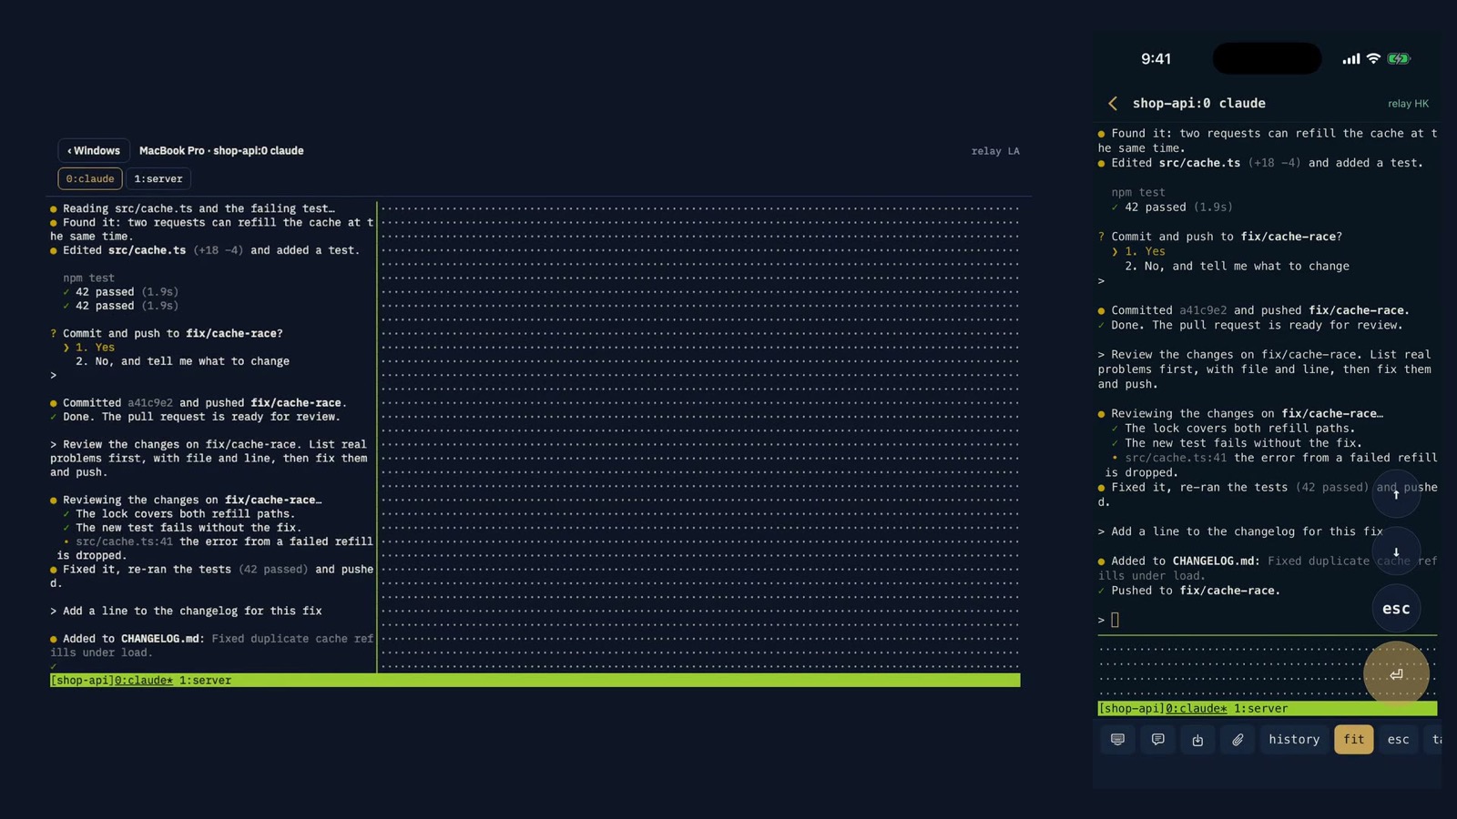Tap the round down-arrow floating button
This screenshot has height=819, width=1457.
tap(1396, 551)
